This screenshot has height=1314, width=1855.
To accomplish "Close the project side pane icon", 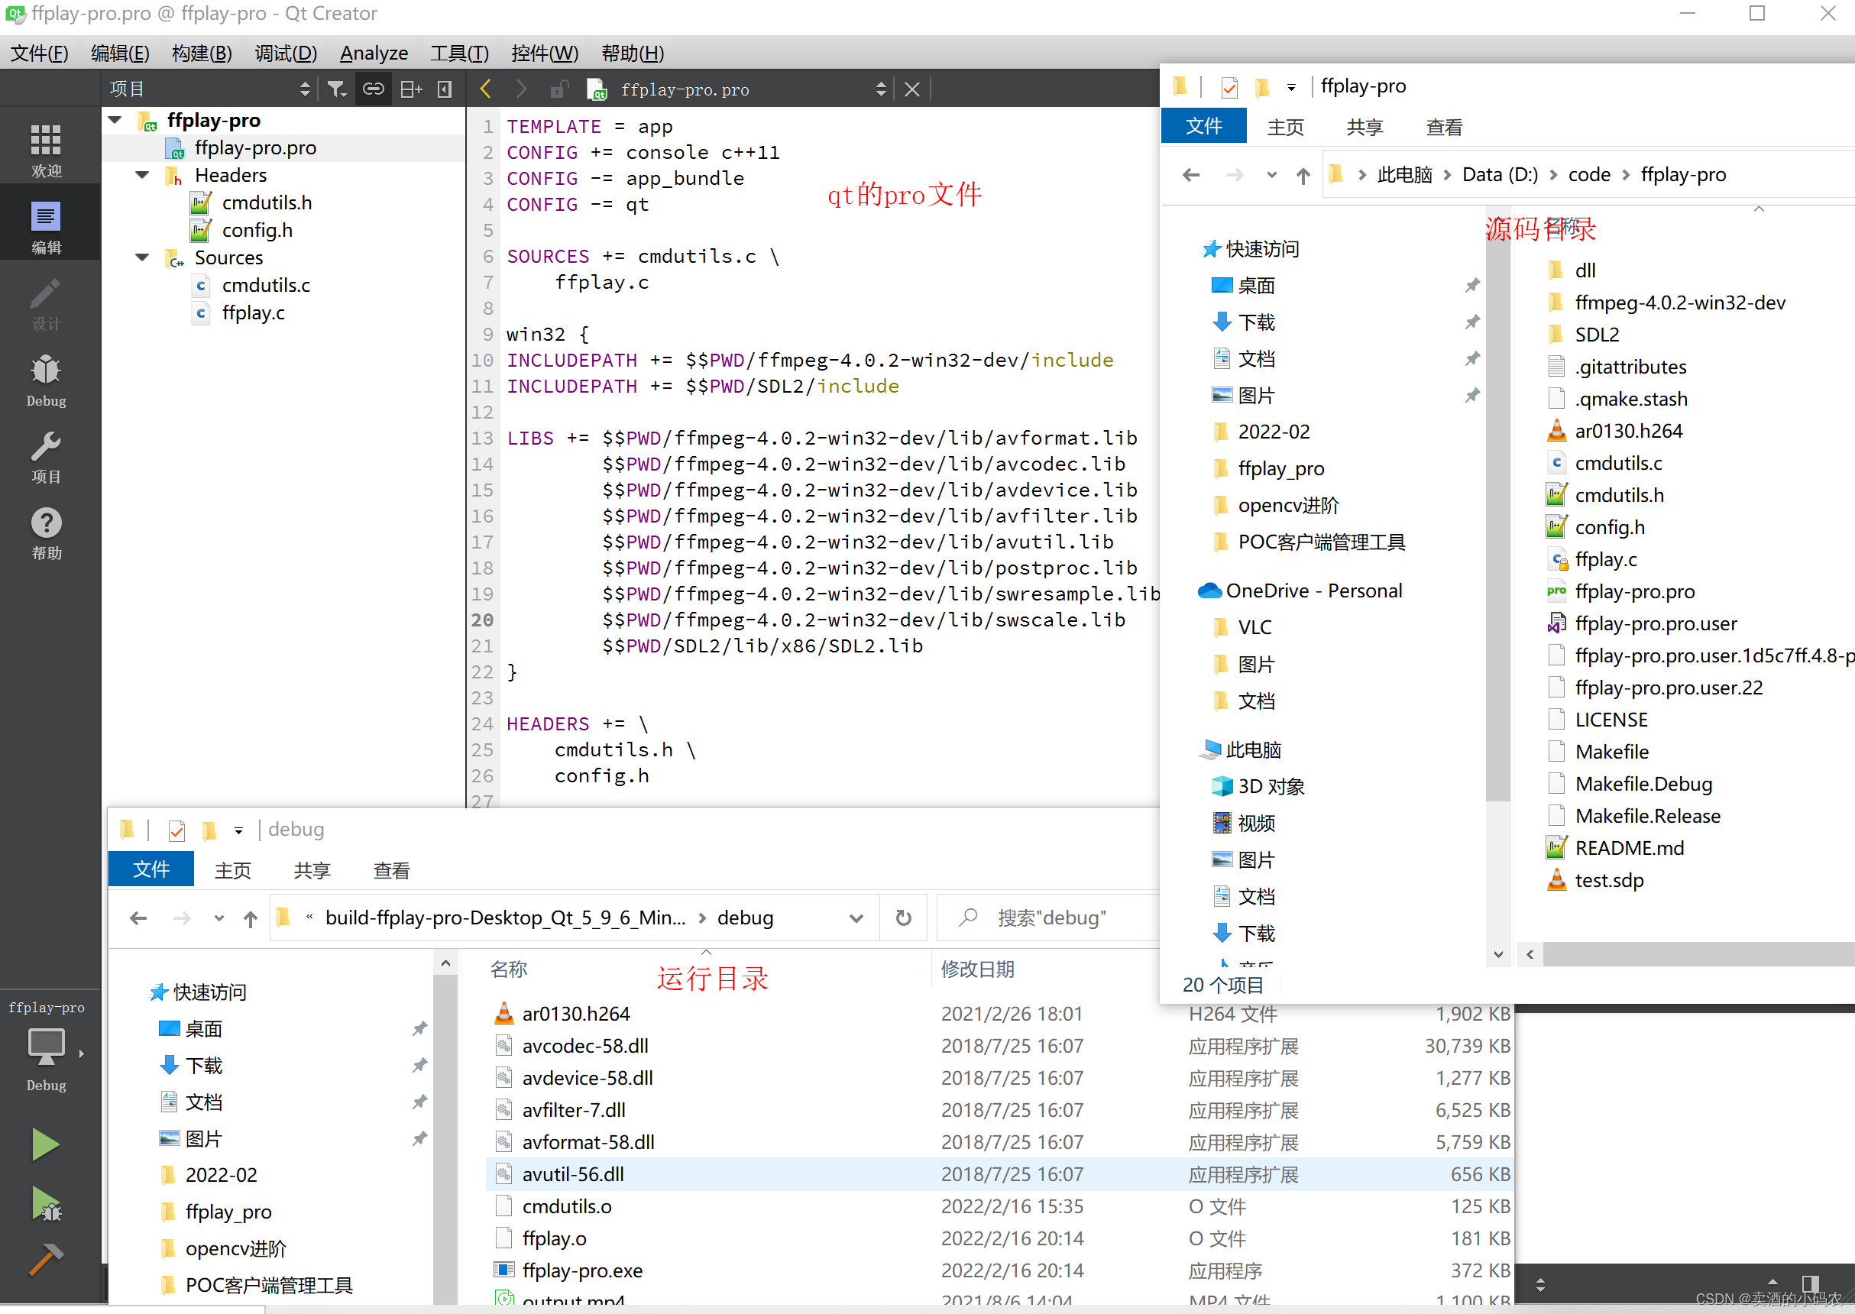I will (444, 89).
